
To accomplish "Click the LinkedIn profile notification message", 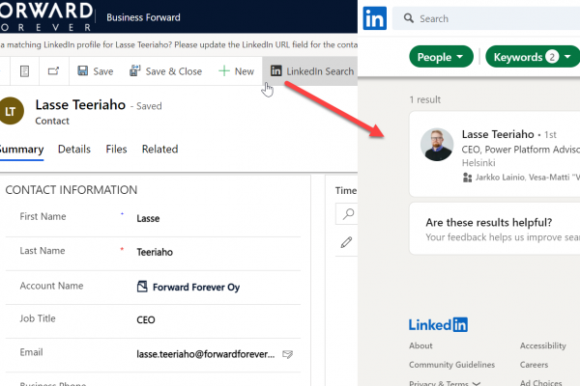I will click(179, 44).
